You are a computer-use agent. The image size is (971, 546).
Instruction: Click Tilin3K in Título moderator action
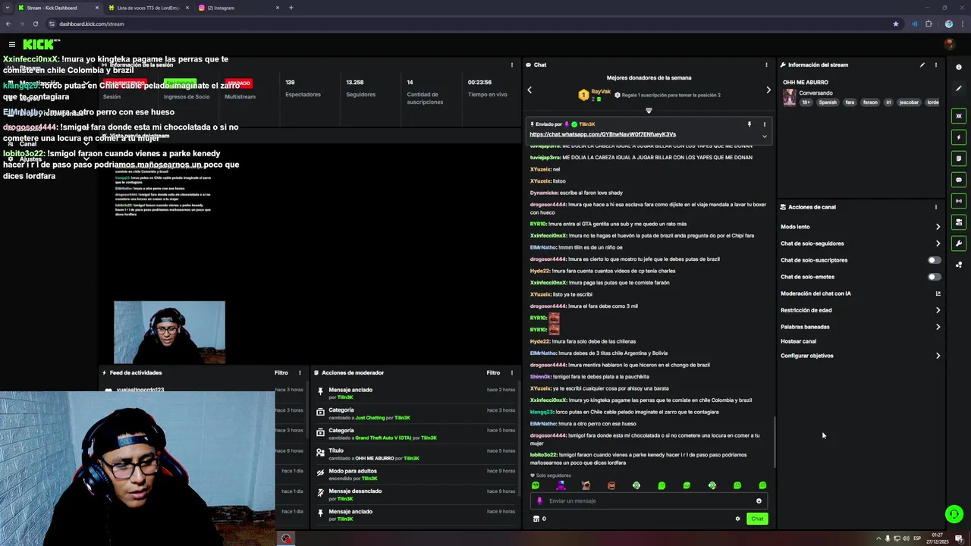coord(411,458)
